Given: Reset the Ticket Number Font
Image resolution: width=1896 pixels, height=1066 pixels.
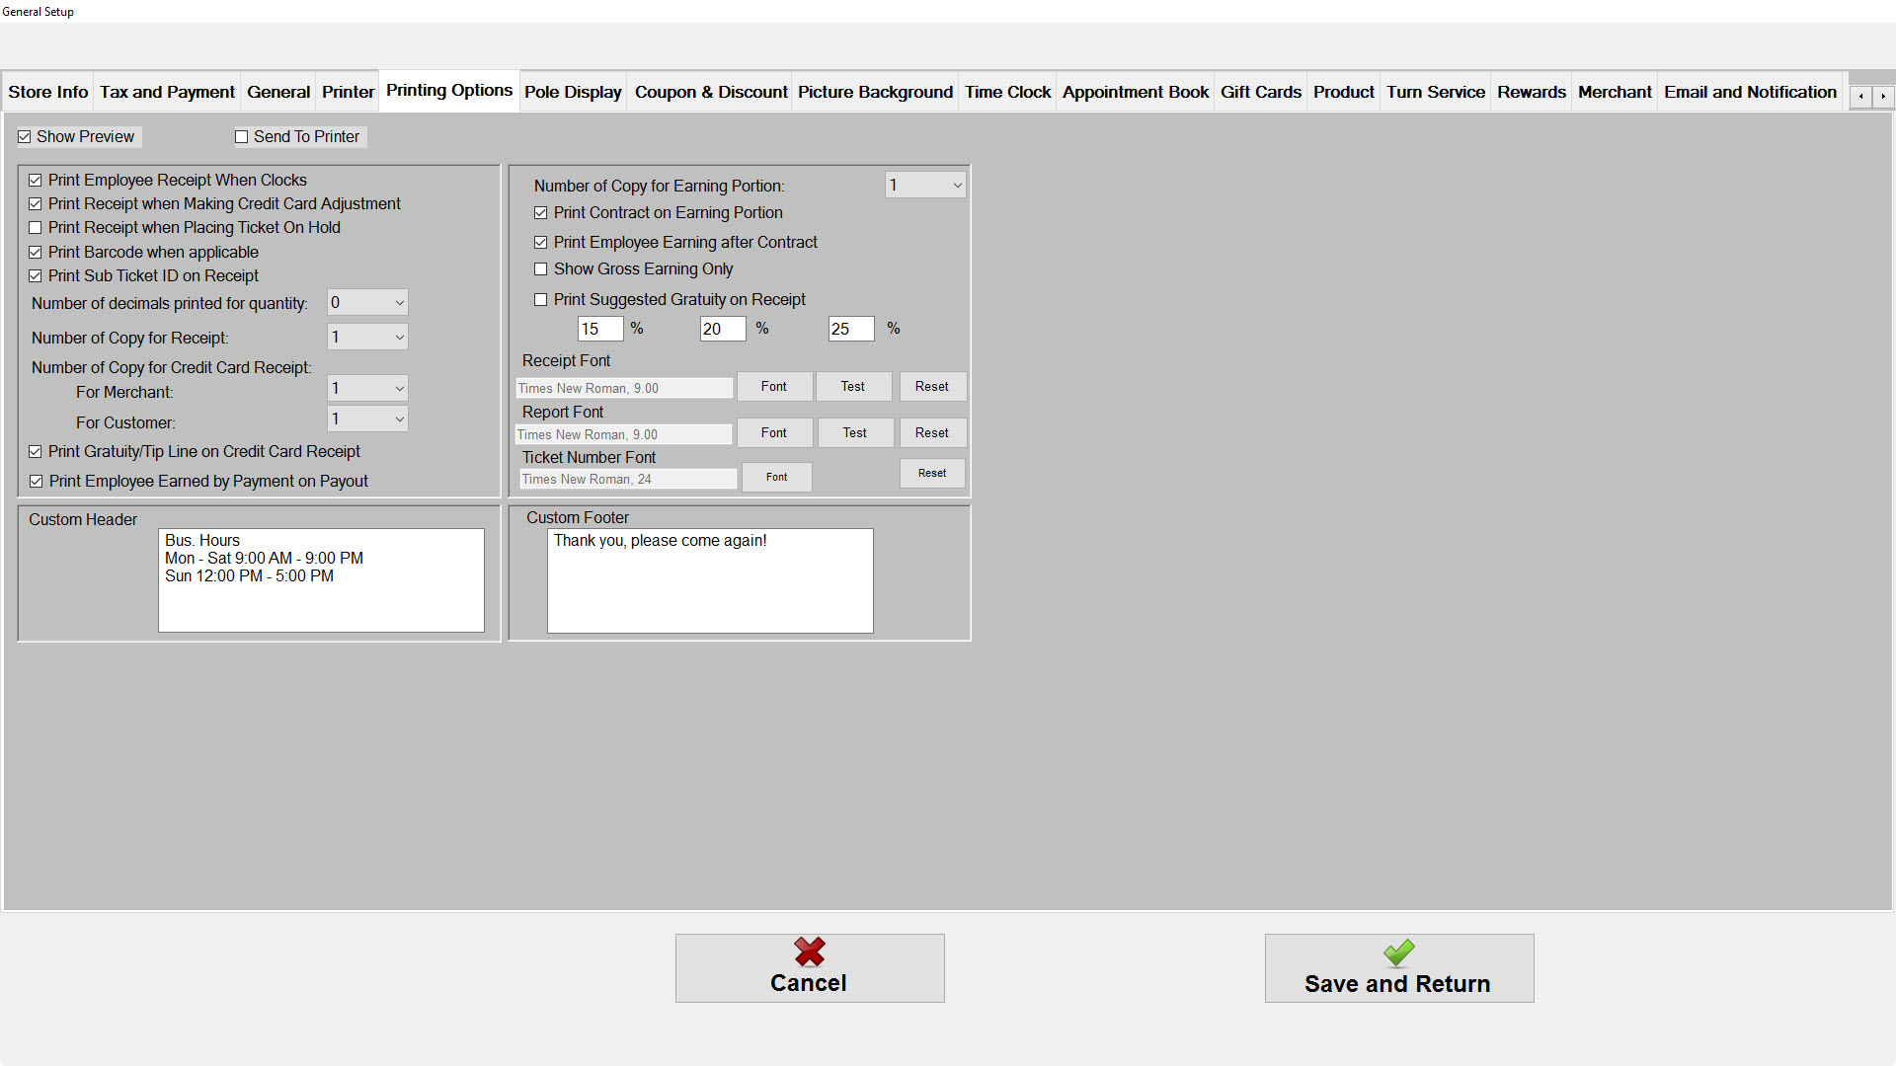Looking at the screenshot, I should coord(931,474).
